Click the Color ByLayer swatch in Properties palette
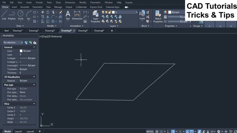The width and height of the screenshot is (237, 133). 21,51
